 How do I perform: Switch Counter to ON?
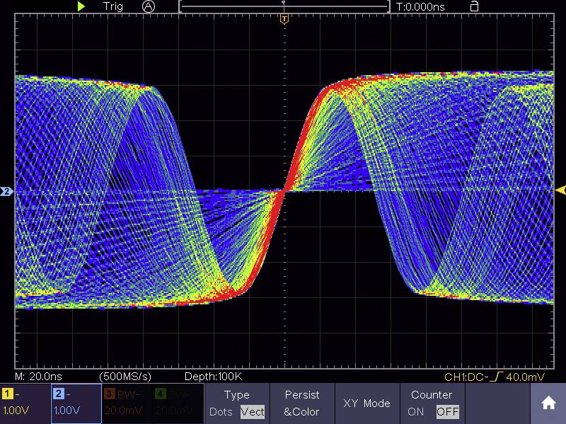coord(415,411)
